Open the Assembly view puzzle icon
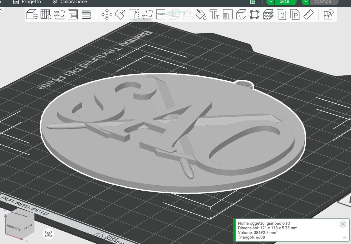This screenshot has height=244, width=351. [329, 14]
